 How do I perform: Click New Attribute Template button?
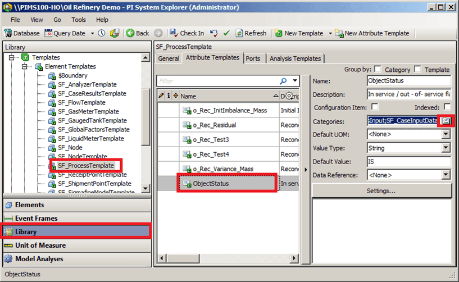[372, 33]
